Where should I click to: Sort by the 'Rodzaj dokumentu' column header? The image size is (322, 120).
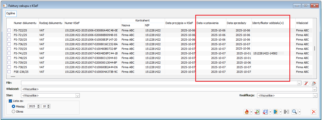51,23
